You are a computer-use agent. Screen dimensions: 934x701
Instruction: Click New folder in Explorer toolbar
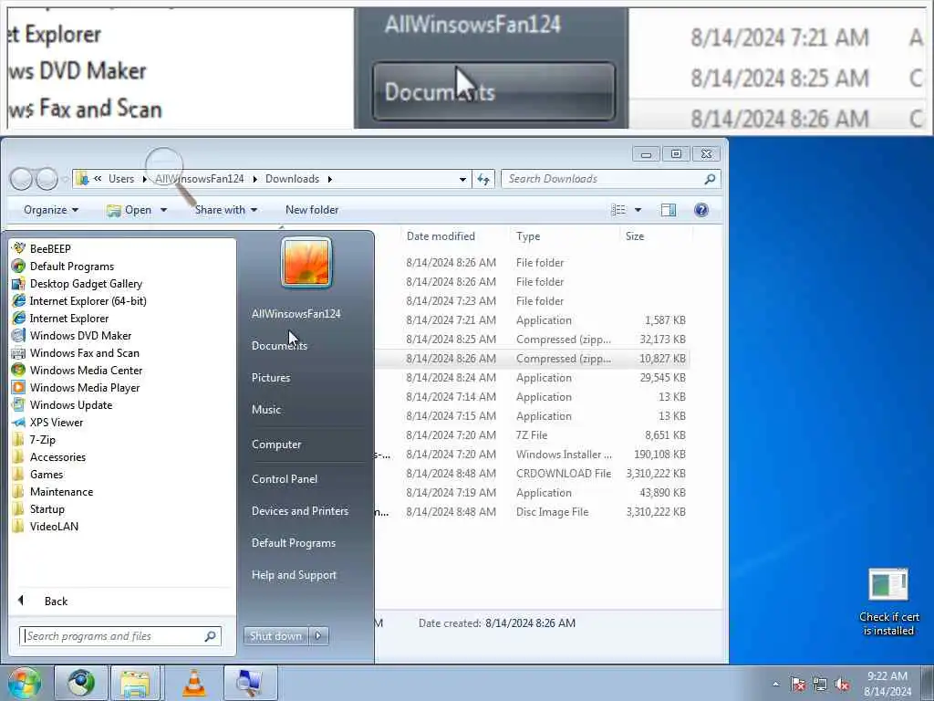312,210
